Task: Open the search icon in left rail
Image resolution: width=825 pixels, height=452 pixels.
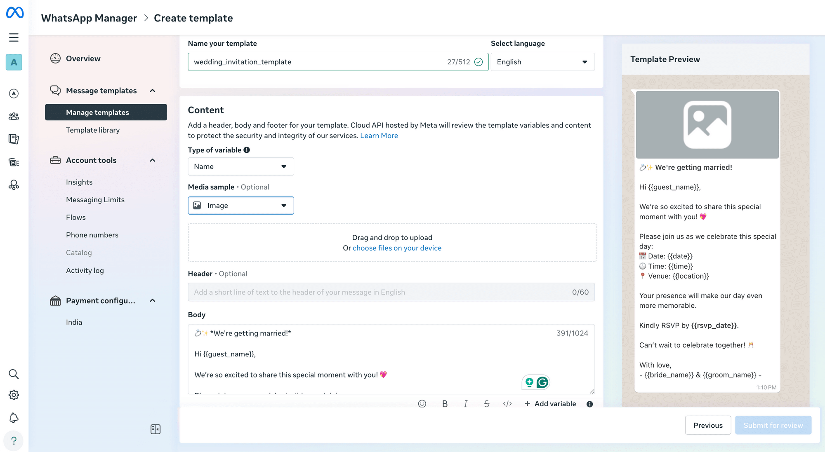Action: click(x=14, y=374)
